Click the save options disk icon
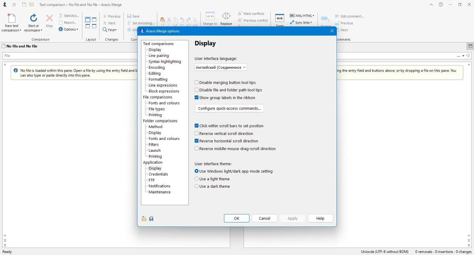The height and width of the screenshot is (255, 474). coord(151,219)
